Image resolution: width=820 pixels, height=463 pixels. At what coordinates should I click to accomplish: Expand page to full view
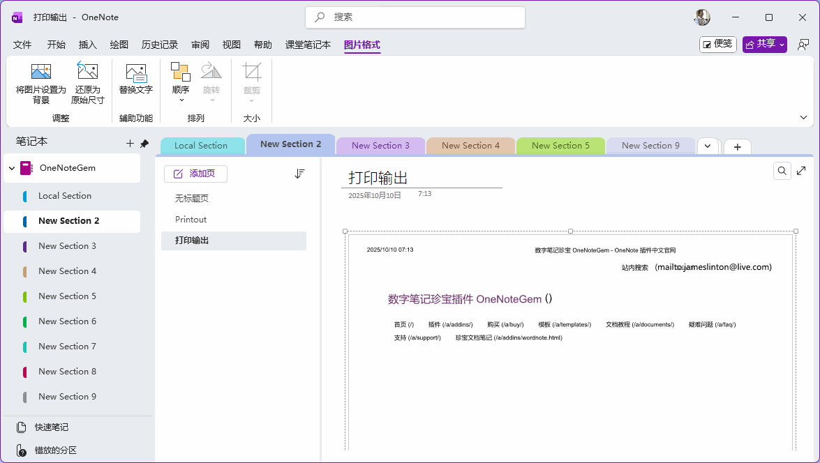pos(801,171)
